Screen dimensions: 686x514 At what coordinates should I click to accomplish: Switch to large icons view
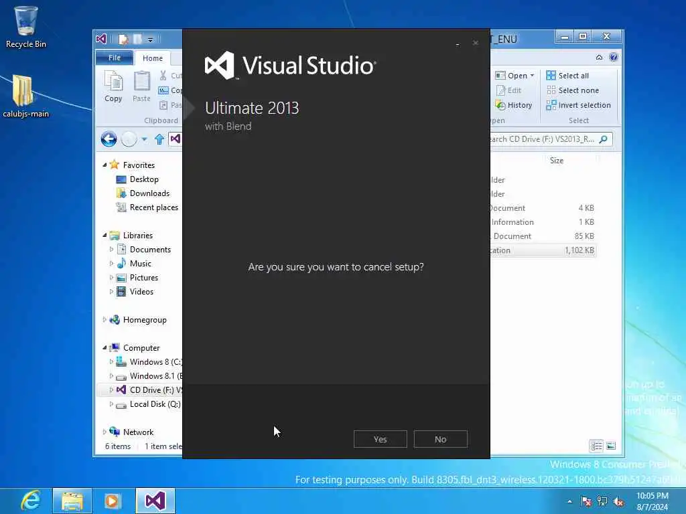point(611,446)
